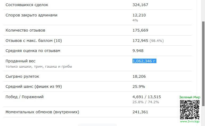Click the Отзывов с макс. баллом label

coord(33,41)
